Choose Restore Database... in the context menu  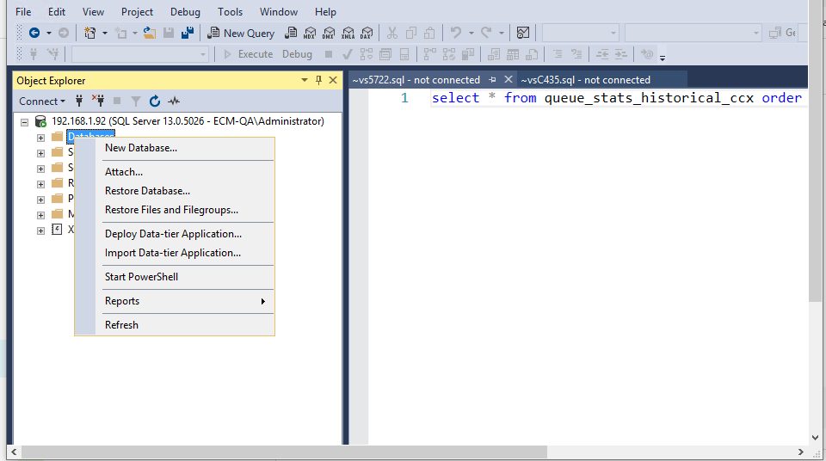pos(147,191)
